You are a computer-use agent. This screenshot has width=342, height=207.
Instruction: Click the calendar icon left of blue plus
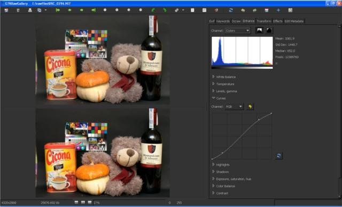tap(267, 10)
